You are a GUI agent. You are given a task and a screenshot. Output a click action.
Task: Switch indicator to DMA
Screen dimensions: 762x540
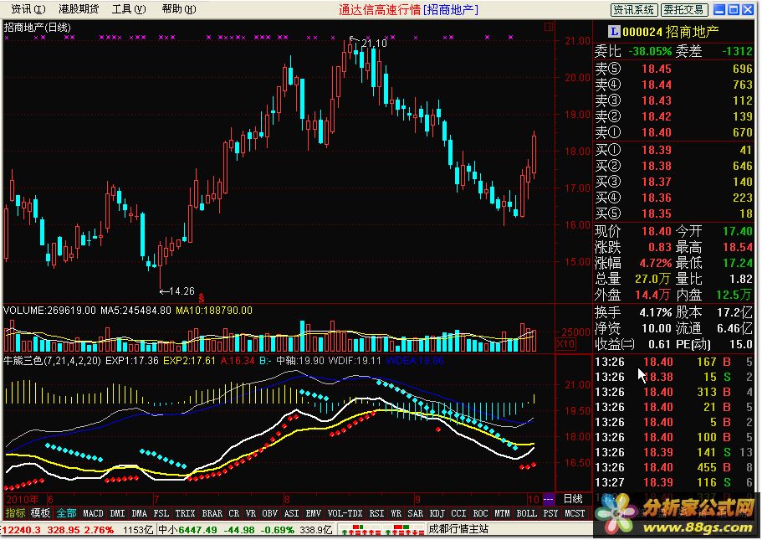tap(139, 513)
